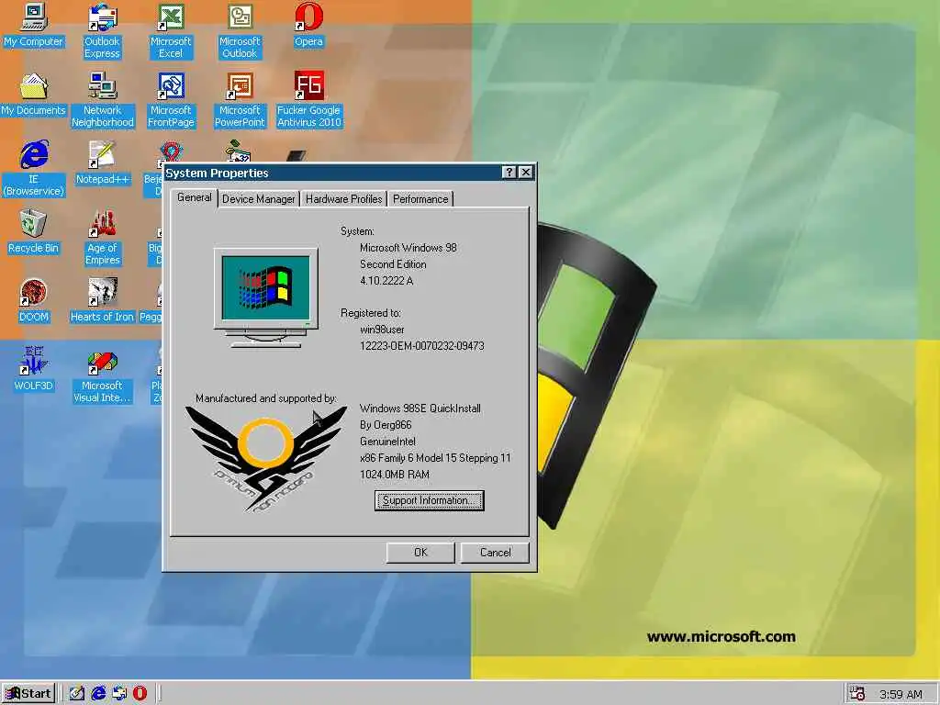Image resolution: width=940 pixels, height=705 pixels.
Task: Click the Windows monitor logo image
Action: pos(266,297)
